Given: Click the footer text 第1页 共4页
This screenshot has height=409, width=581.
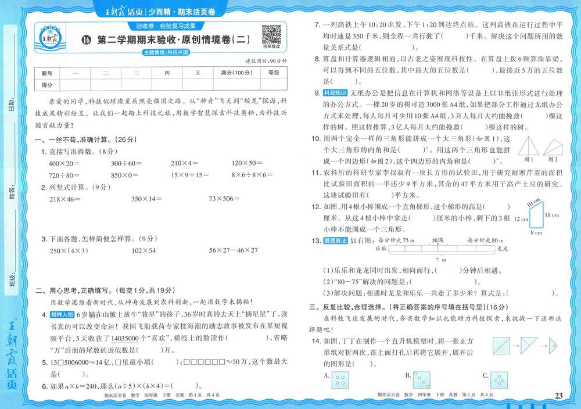Looking at the screenshot, I should click(x=204, y=396).
